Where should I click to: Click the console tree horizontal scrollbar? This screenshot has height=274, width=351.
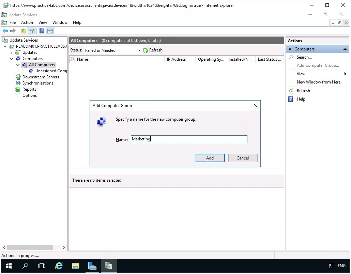click(x=30, y=248)
